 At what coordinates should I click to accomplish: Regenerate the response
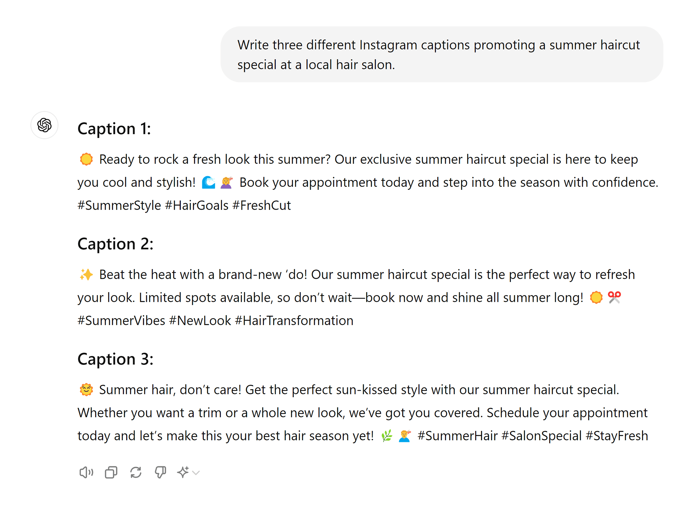[x=136, y=472]
